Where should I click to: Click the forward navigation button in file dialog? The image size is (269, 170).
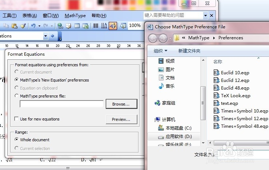pos(163,38)
